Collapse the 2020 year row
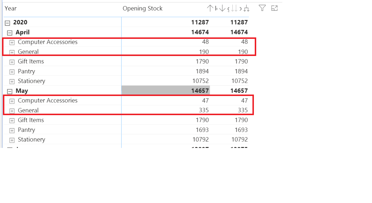Viewport: 372px width, 203px height. point(8,23)
